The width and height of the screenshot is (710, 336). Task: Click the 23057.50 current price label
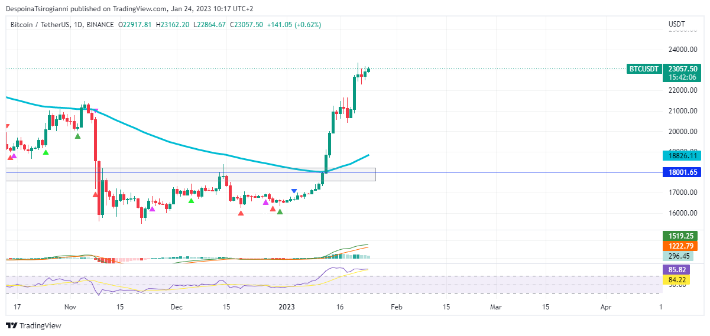[681, 69]
